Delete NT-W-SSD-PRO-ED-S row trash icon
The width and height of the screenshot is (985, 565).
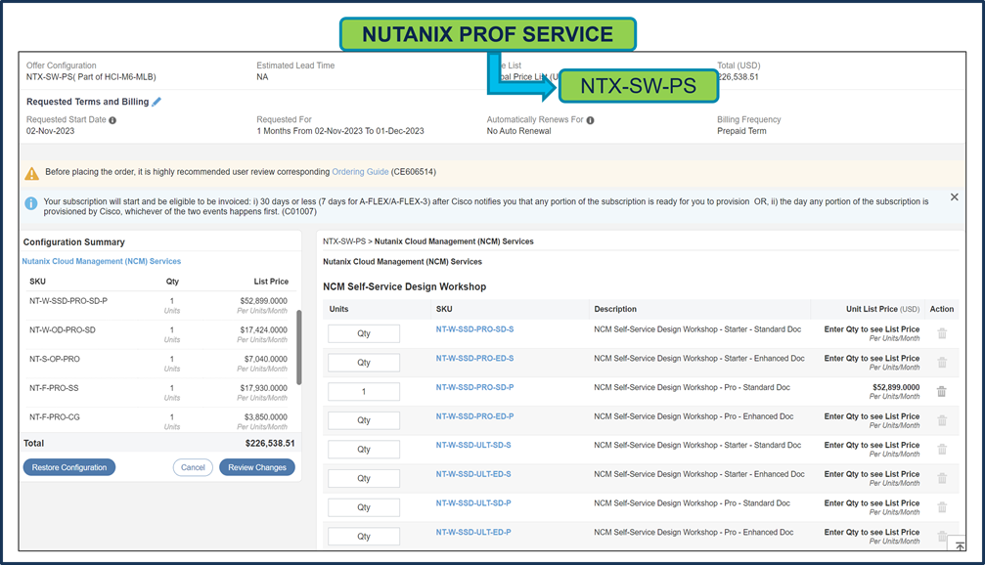coord(942,363)
